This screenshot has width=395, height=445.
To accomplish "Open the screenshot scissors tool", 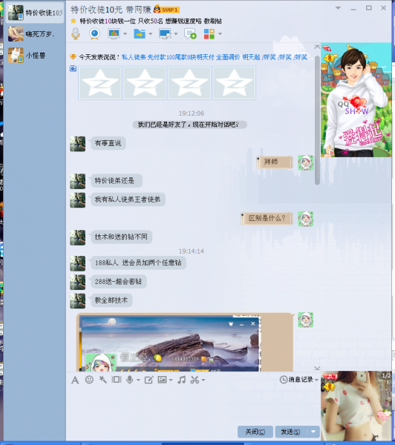I will pos(195,380).
